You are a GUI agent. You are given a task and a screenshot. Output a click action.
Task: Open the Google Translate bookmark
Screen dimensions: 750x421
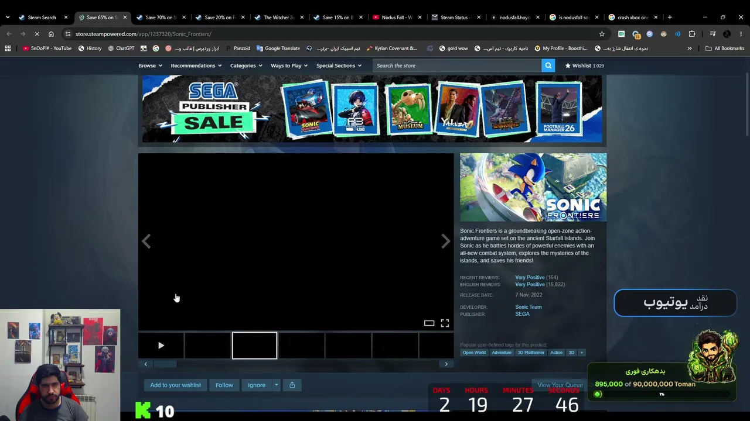(x=278, y=49)
